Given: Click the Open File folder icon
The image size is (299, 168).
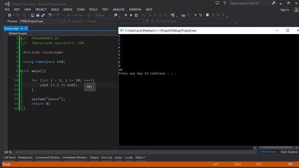Looking at the screenshot, I should point(33,15).
